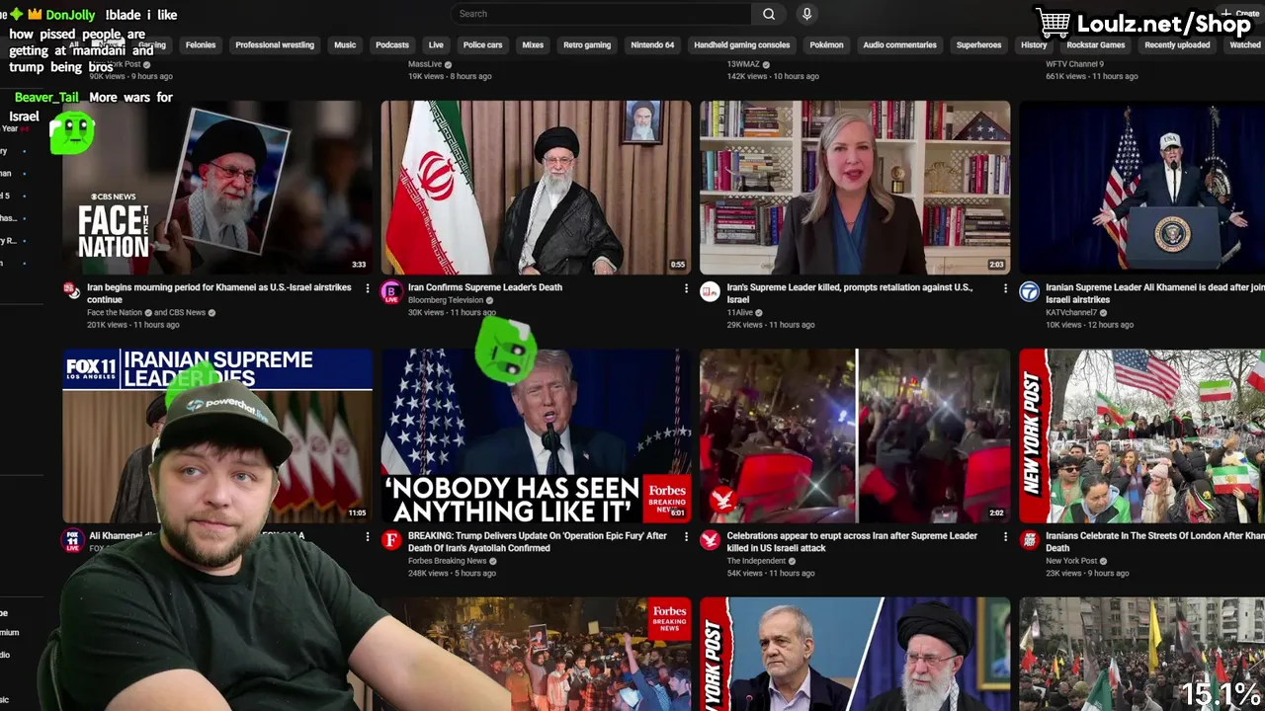Open KATV Trump podium thumbnail
This screenshot has height=711, width=1265.
1141,188
